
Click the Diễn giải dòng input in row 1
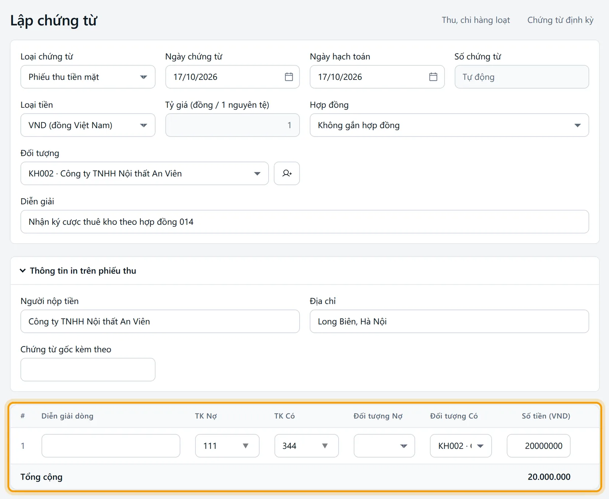click(111, 446)
